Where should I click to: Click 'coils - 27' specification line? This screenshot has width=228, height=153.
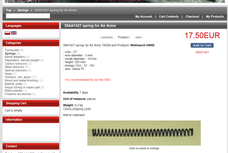click(x=70, y=52)
